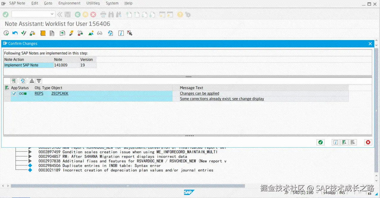The width and height of the screenshot is (380, 198).
Task: Click the INS indicator in the status bar
Action: 342,193
